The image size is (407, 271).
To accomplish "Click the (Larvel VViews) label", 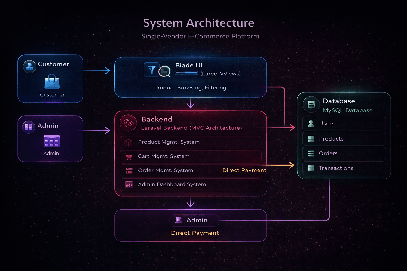I will click(x=220, y=74).
